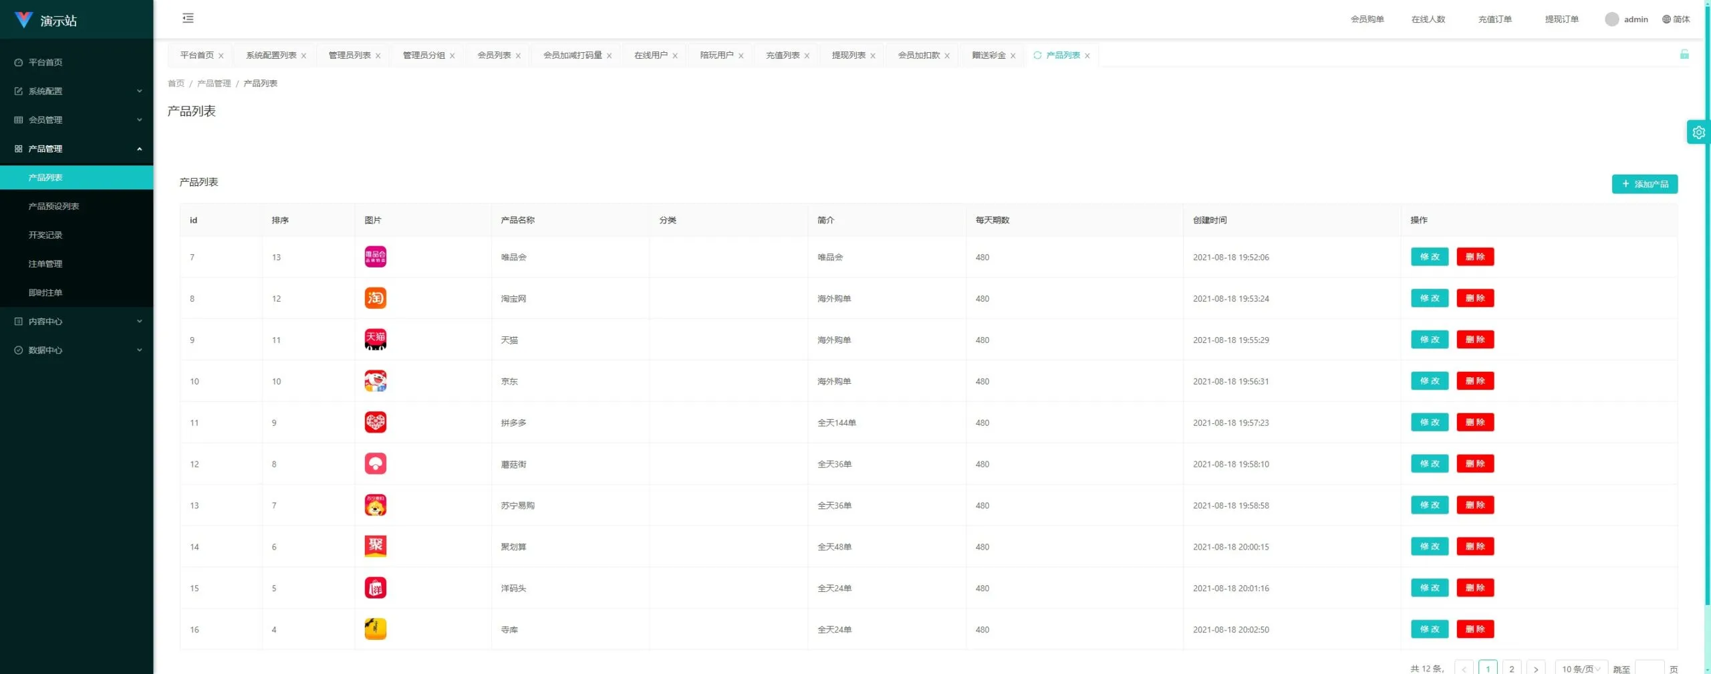This screenshot has width=1711, height=674.
Task: Click the 洋码头 product icon
Action: coord(375,588)
